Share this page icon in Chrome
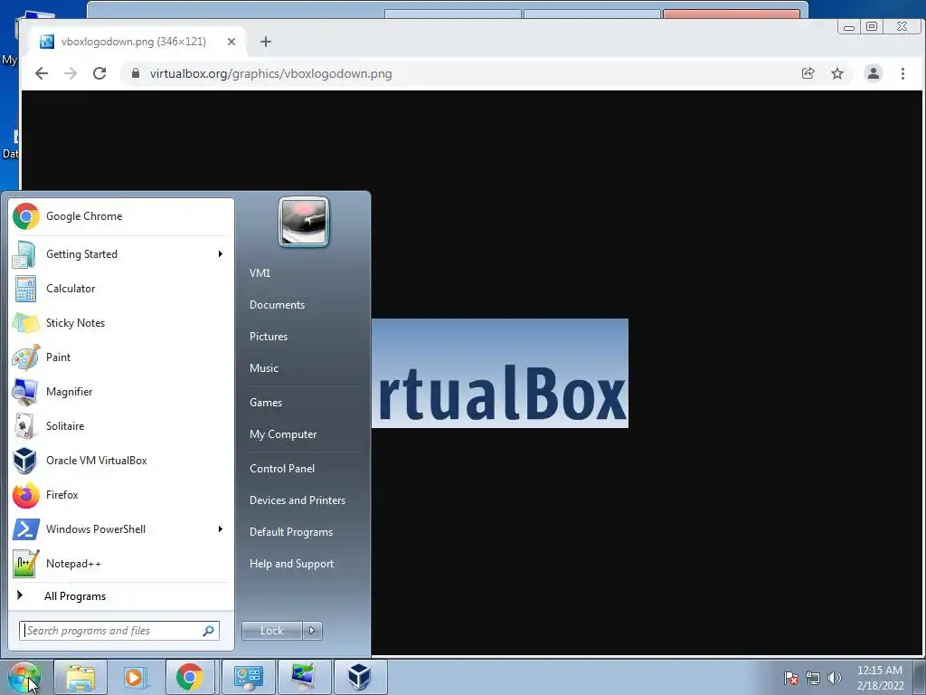 click(x=808, y=73)
